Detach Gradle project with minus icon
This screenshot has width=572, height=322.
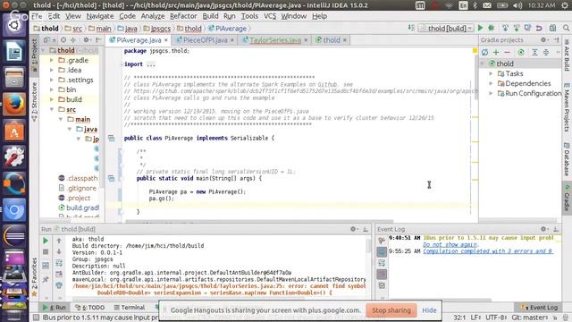(507, 52)
